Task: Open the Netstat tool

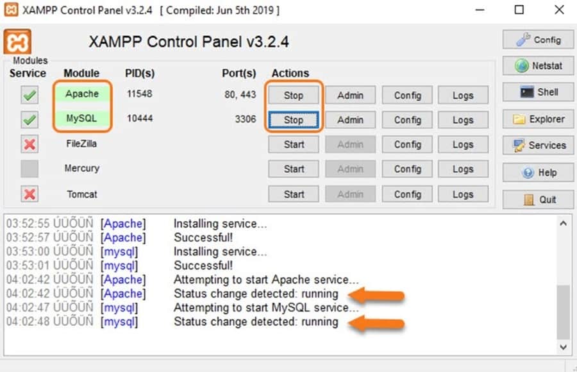Action: 538,65
